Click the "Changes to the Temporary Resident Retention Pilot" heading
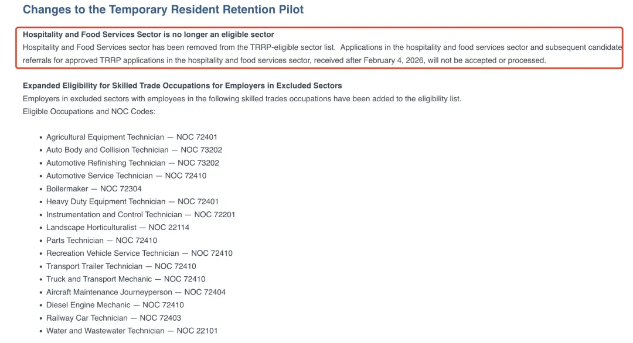The image size is (633, 343). click(x=163, y=9)
